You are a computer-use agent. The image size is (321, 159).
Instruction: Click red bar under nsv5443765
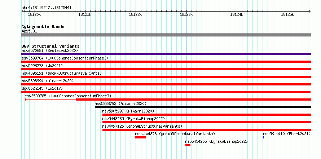207,122
